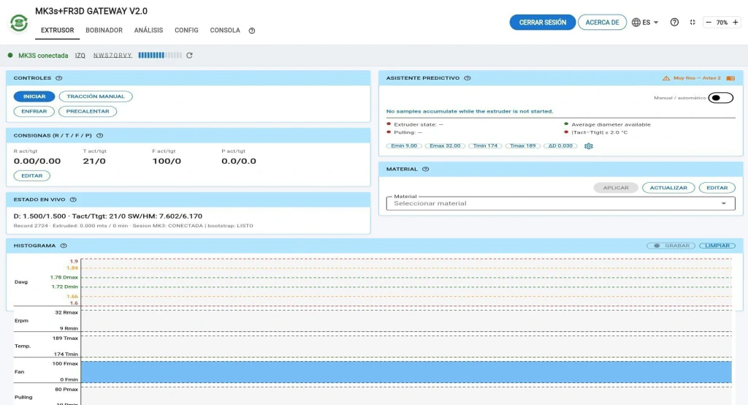The width and height of the screenshot is (748, 405).
Task: Open help for the CONTROLES panel
Action: pos(58,78)
